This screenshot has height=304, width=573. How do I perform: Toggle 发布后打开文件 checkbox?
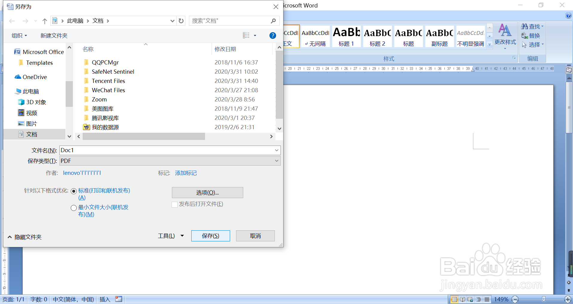(175, 204)
